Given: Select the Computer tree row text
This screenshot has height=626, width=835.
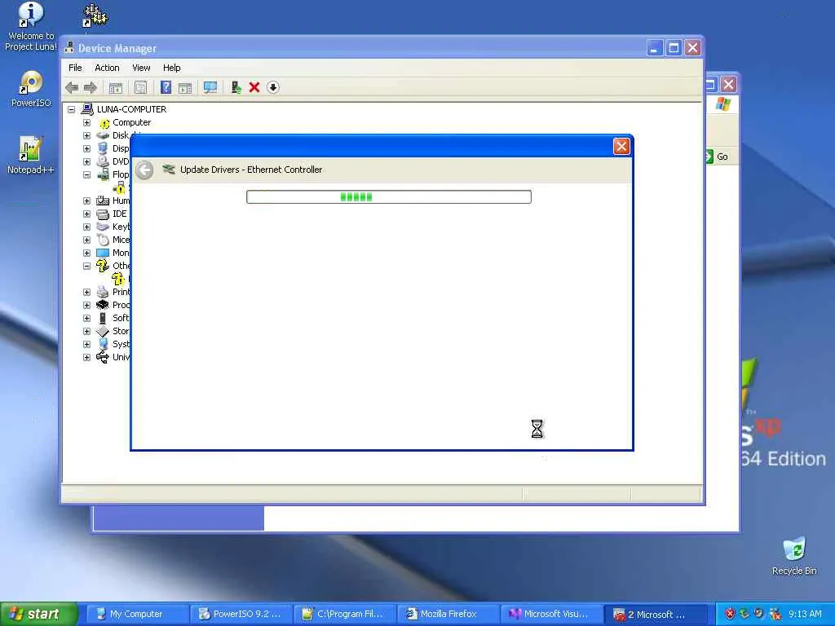Looking at the screenshot, I should pyautogui.click(x=131, y=122).
